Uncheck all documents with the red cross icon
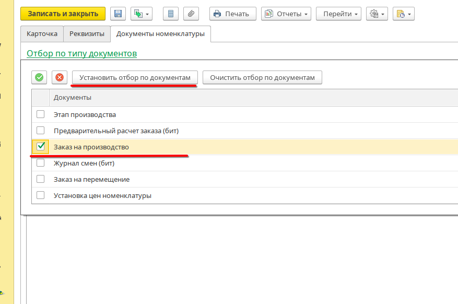 pyautogui.click(x=60, y=78)
